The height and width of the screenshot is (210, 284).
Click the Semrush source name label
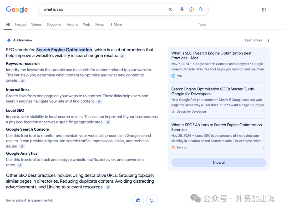point(182,147)
